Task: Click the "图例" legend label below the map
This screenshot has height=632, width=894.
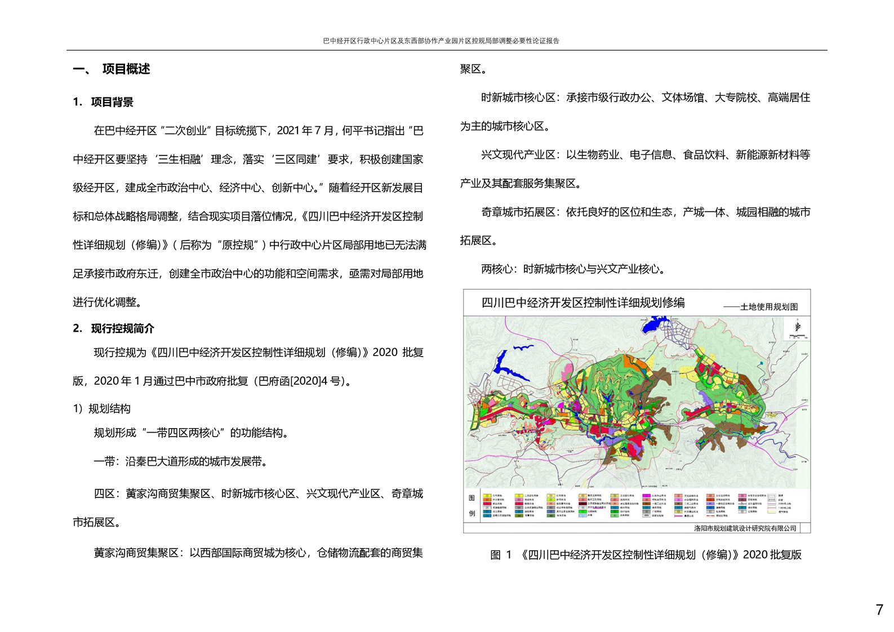Action: 472,506
